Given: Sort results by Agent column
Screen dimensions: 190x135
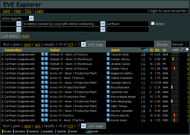Looking at the screenshot, I should pos(115,50).
